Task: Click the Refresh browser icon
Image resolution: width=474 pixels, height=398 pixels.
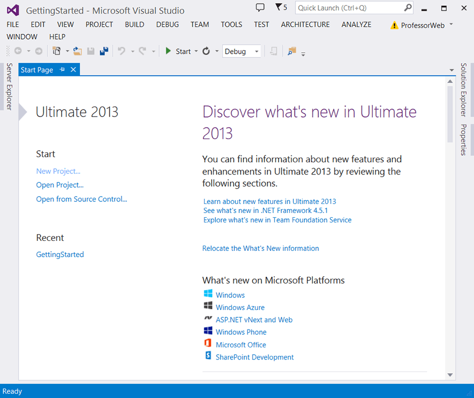Action: pos(206,51)
